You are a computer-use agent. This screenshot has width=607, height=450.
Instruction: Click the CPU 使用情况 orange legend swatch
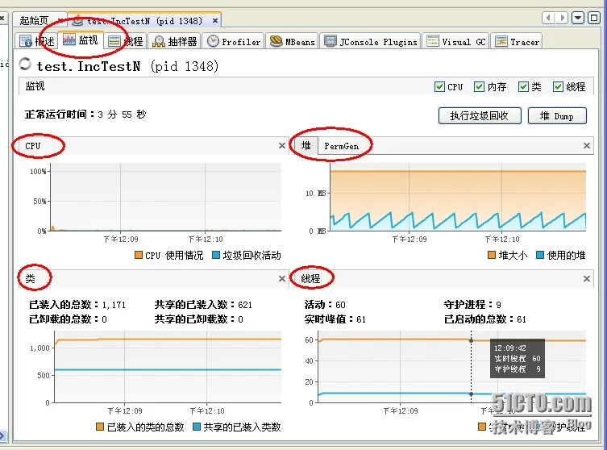(139, 255)
